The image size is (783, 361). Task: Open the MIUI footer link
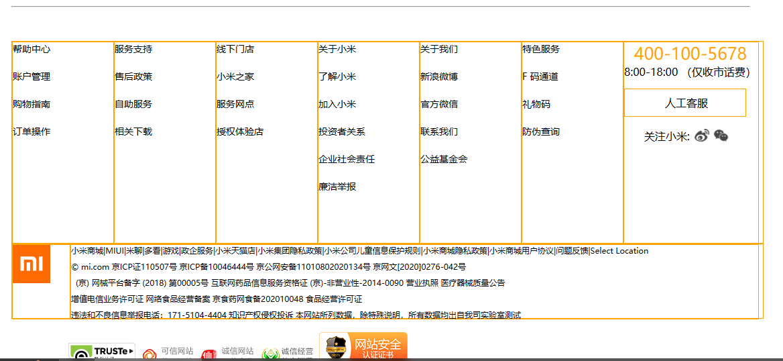pyautogui.click(x=115, y=251)
